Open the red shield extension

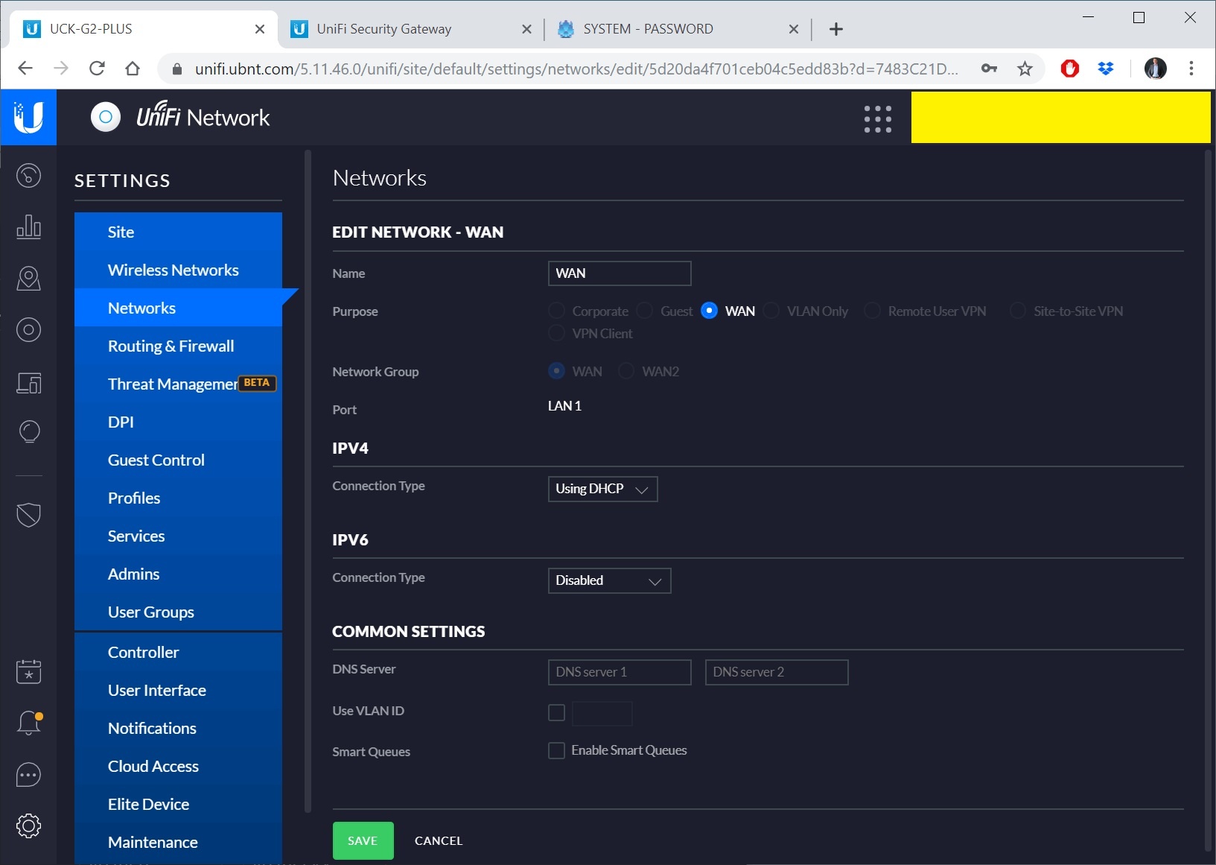click(1070, 69)
